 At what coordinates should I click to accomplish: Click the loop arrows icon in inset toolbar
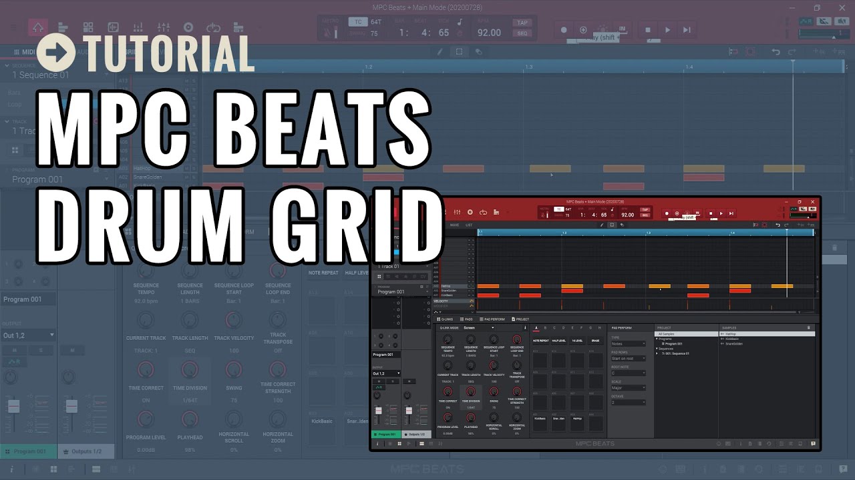(483, 212)
